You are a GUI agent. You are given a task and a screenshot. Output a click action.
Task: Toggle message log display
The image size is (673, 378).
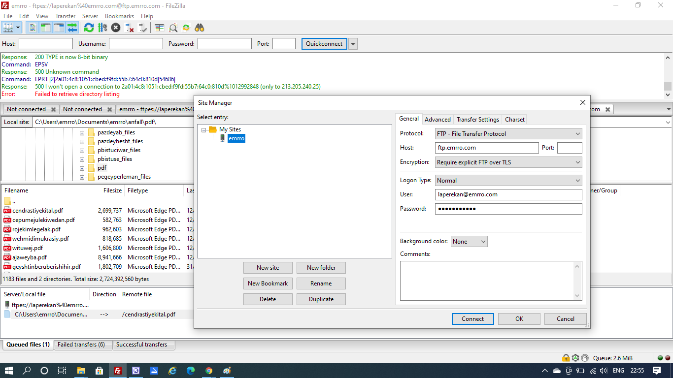click(x=32, y=28)
